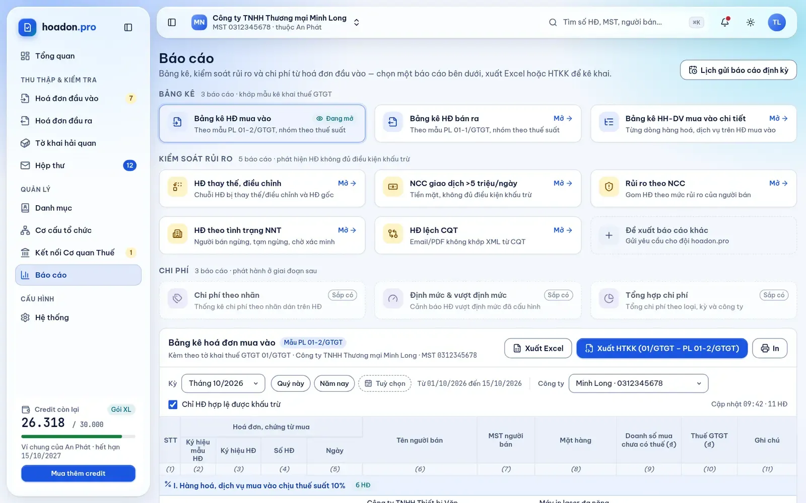The height and width of the screenshot is (503, 806).
Task: Toggle Đang mở eye indicator on Bảng kê HĐ mua vào
Action: 334,119
